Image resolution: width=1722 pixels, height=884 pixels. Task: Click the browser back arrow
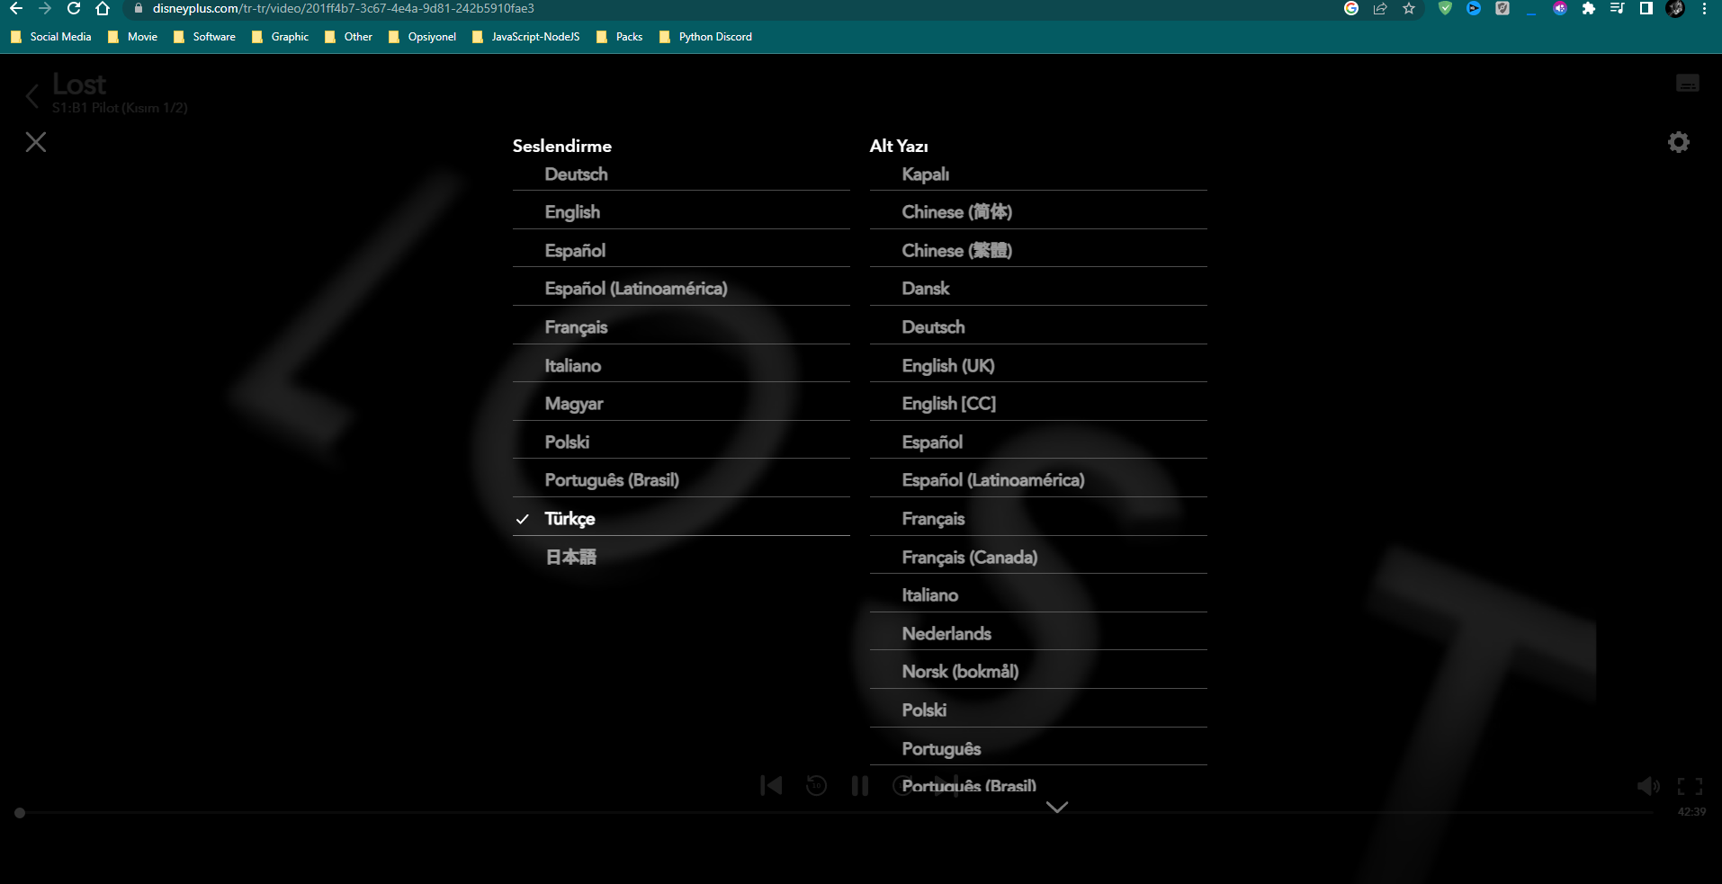pos(16,8)
